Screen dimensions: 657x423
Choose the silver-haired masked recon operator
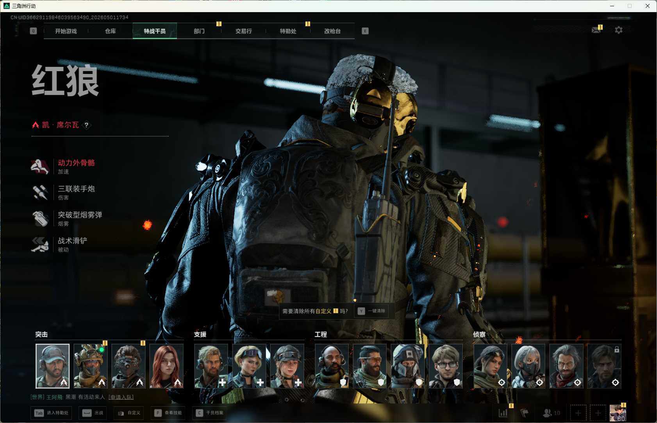[528, 366]
